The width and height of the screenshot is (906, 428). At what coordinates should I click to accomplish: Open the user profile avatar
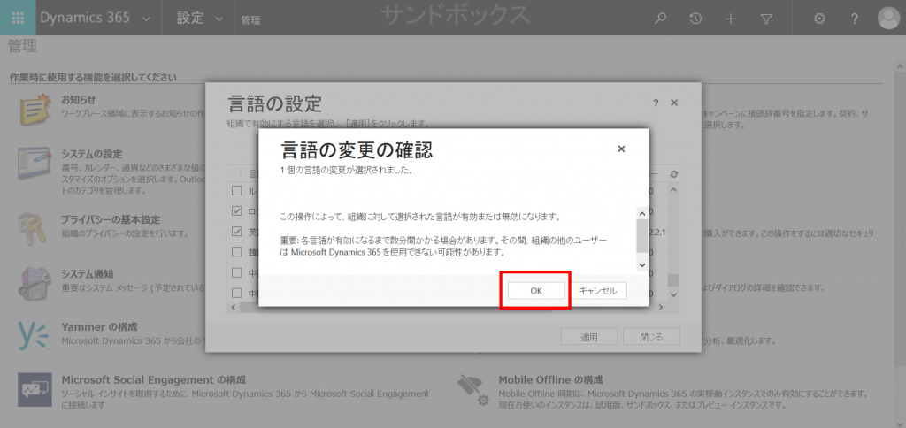coord(888,18)
